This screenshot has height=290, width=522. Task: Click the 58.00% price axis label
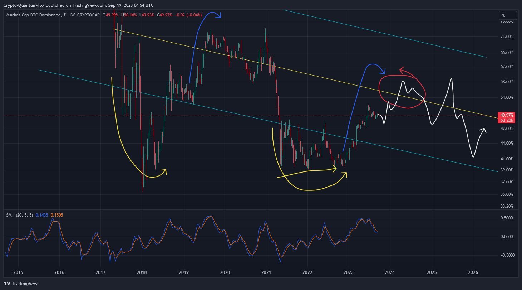click(x=507, y=82)
